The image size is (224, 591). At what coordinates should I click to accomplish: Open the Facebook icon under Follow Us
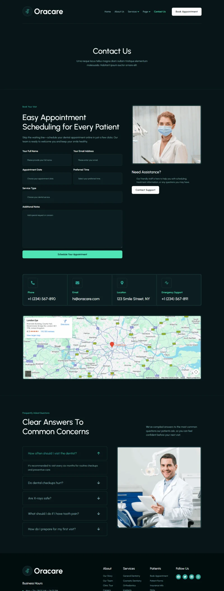click(x=178, y=577)
